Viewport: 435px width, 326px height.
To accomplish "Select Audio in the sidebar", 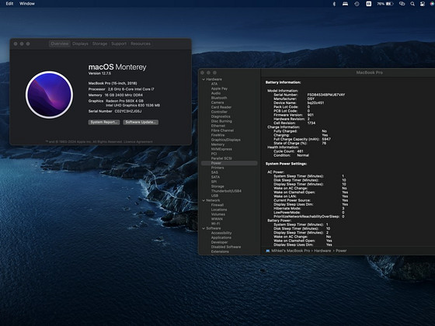I will pos(216,93).
